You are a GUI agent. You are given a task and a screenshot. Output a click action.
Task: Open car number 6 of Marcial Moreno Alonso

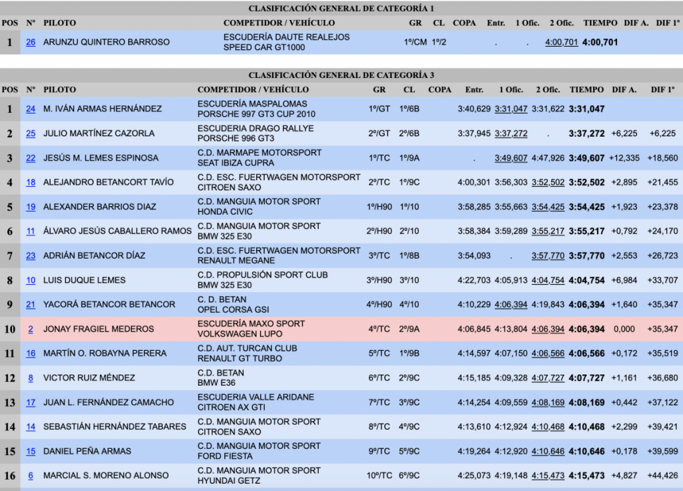(x=31, y=476)
